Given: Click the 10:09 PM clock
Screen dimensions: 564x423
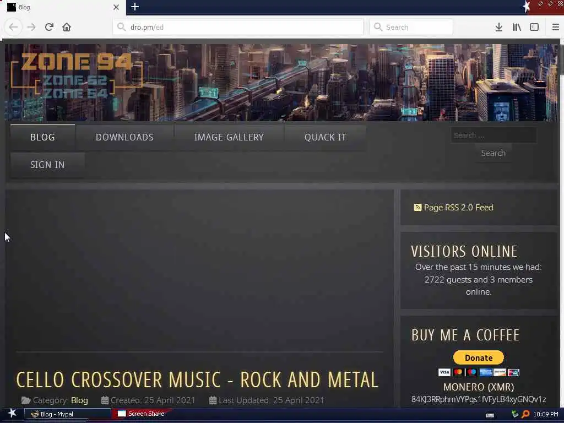Looking at the screenshot, I should coord(546,414).
